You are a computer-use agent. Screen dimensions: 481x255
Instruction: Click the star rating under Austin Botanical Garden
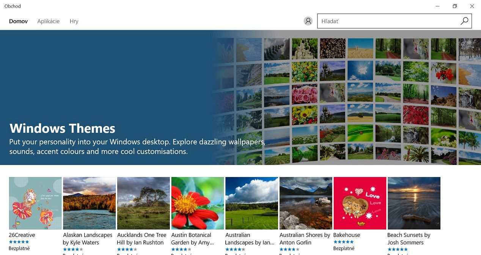pyautogui.click(x=181, y=250)
